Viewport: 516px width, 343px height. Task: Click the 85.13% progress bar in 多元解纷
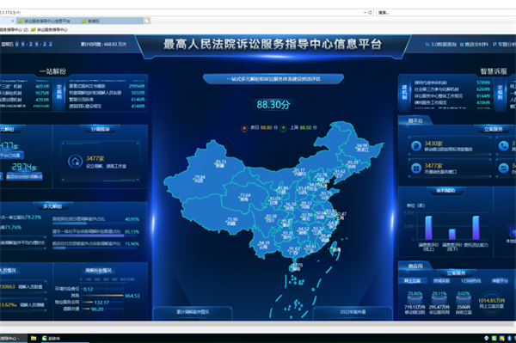coord(89,236)
